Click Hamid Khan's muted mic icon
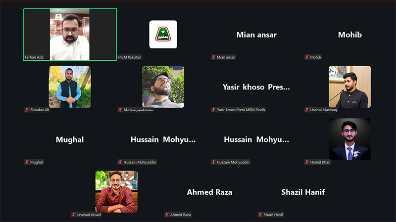Screen dimensions: 396x222 click(x=307, y=162)
